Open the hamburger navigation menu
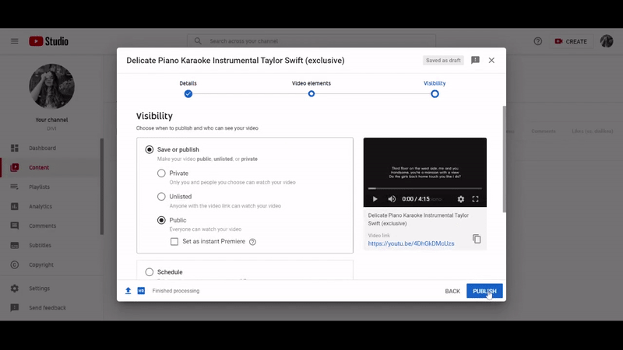The height and width of the screenshot is (350, 623). pyautogui.click(x=14, y=41)
